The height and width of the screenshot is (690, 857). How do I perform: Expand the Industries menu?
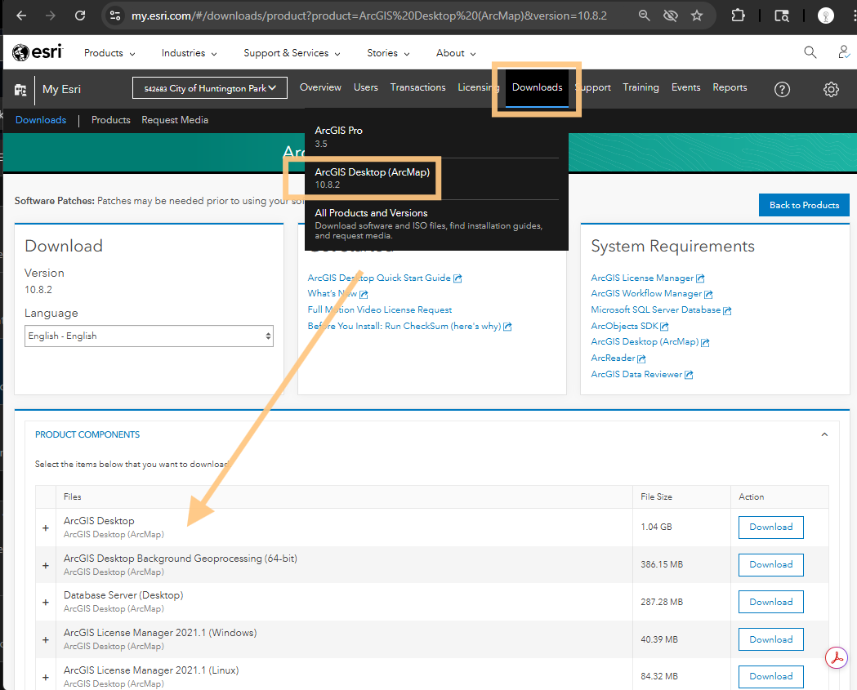(x=189, y=53)
